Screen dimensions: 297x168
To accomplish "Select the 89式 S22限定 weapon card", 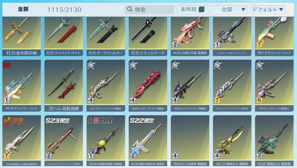I will click(148, 141).
